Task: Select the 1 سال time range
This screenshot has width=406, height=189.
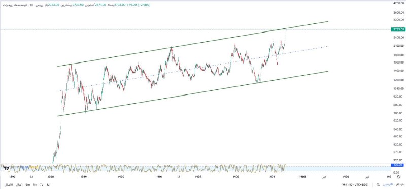Action: pyautogui.click(x=20, y=185)
